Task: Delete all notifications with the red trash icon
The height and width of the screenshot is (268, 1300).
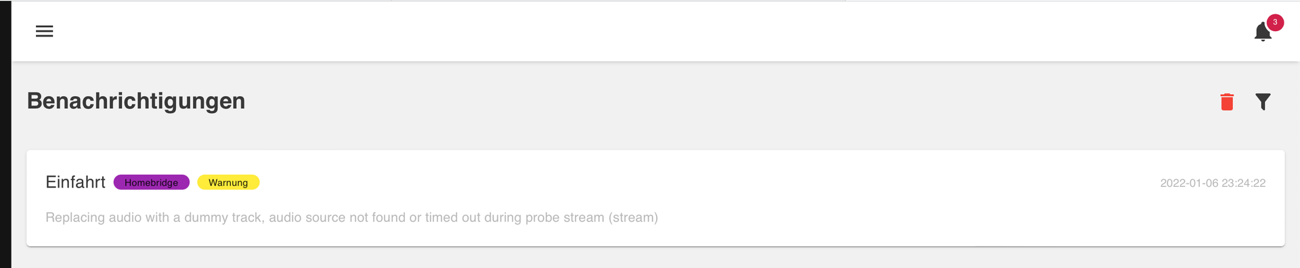Action: click(x=1227, y=102)
